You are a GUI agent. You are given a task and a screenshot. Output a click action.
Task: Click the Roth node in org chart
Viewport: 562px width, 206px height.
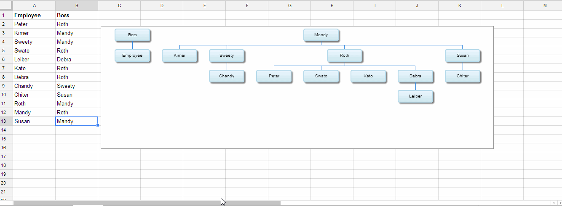coord(345,55)
